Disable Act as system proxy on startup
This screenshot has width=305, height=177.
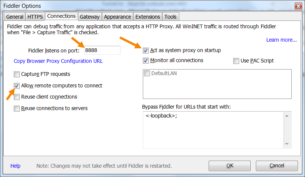pyautogui.click(x=146, y=51)
